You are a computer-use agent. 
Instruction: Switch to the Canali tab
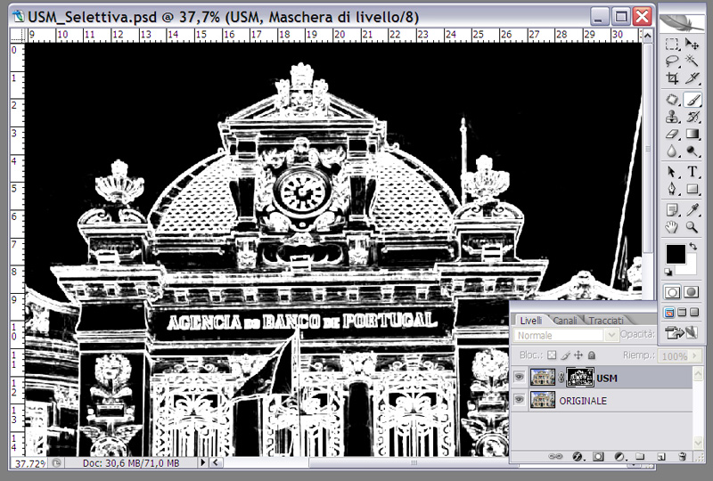click(x=565, y=320)
